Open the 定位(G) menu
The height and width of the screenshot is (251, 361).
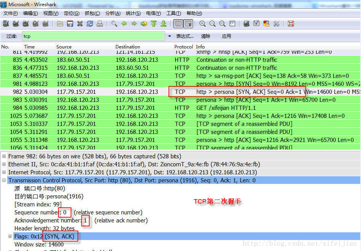pos(71,13)
